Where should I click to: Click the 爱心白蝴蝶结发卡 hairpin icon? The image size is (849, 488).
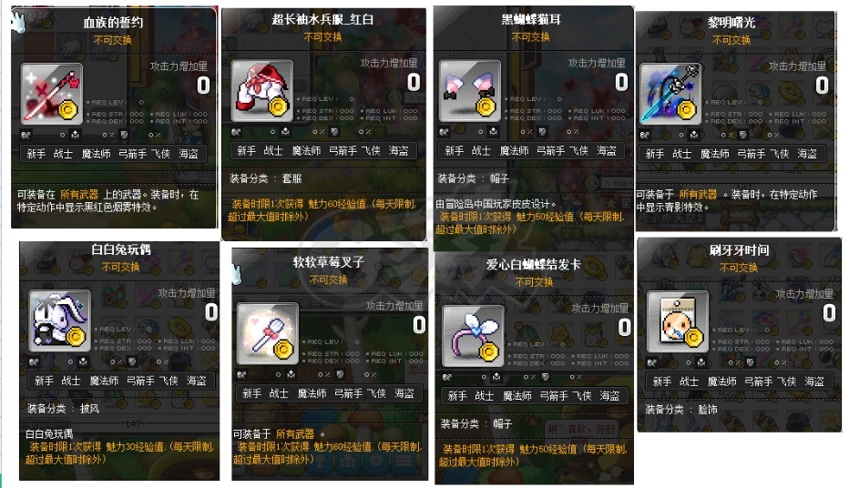coord(473,336)
